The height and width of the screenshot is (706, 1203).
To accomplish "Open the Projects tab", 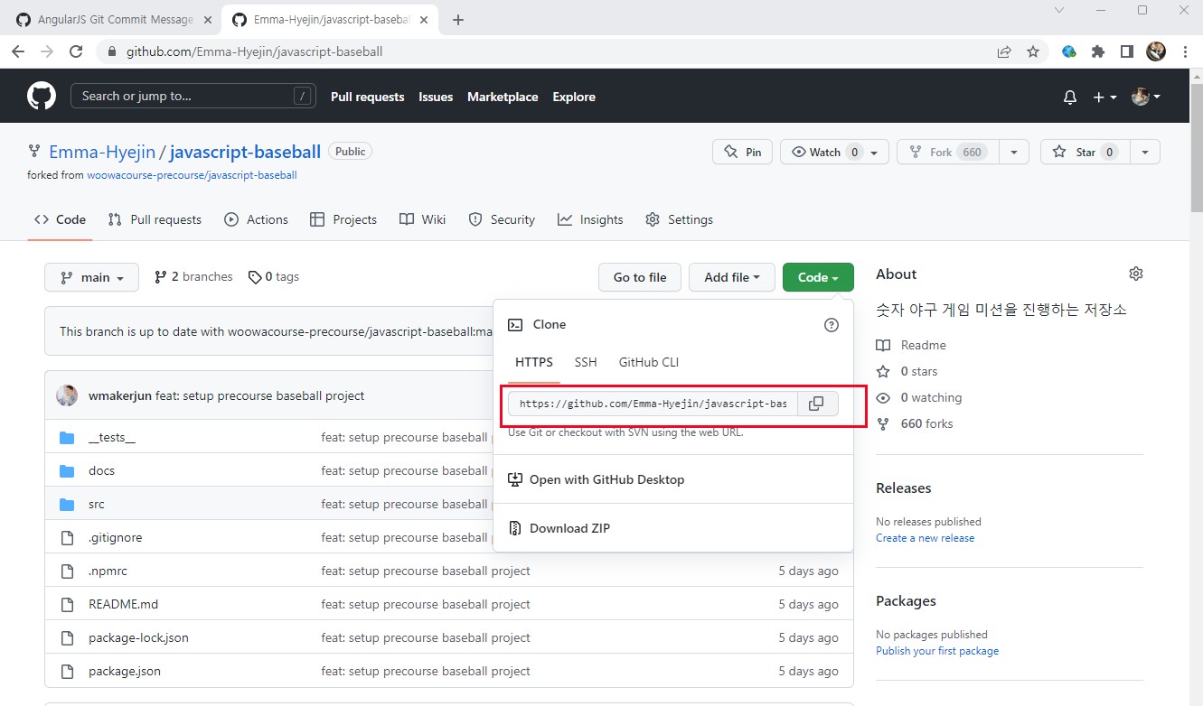I will click(343, 219).
